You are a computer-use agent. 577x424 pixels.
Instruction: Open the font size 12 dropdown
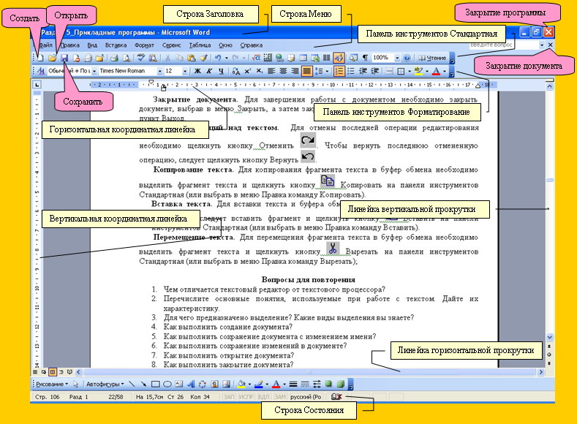(x=185, y=72)
